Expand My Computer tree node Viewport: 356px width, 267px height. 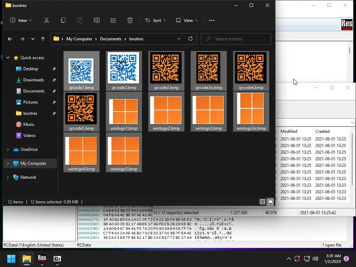pyautogui.click(x=8, y=163)
